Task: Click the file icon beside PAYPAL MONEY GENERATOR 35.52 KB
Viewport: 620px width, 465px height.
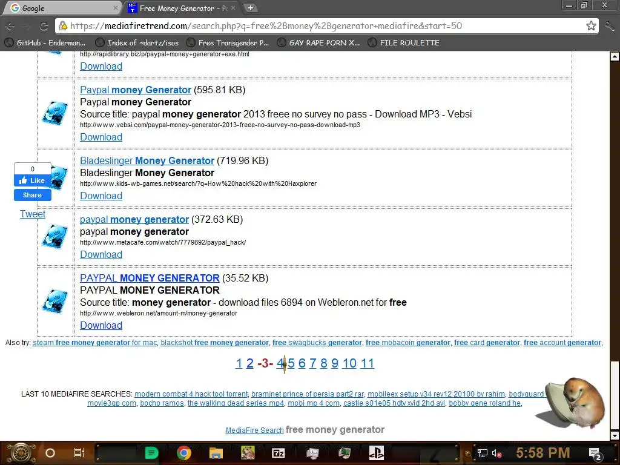Action: coord(55,302)
